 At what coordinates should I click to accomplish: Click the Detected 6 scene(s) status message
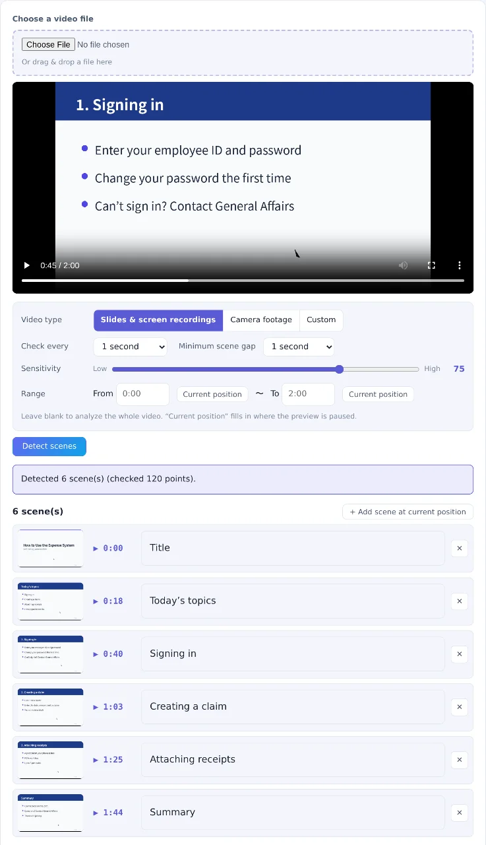(243, 479)
